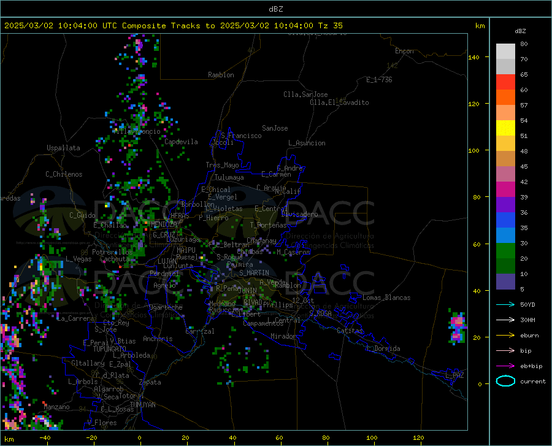This screenshot has height=446, width=552.
Task: Click the 140 tick on vertical axis
Action: (x=473, y=58)
